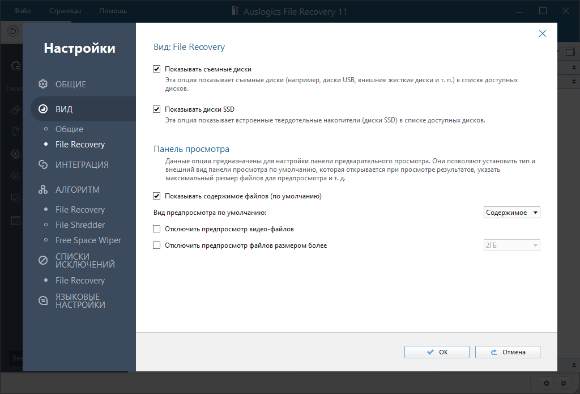580x394 pixels.
Task: Select File Recovery under Алгоритм
Action: click(80, 210)
